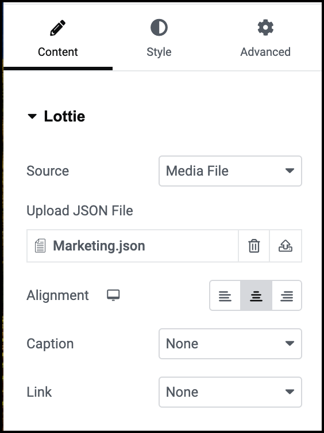324x433 pixels.
Task: Collapse the Lottie section arrow
Action: point(32,116)
